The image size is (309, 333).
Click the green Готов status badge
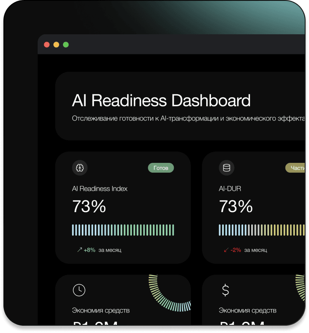coord(161,168)
